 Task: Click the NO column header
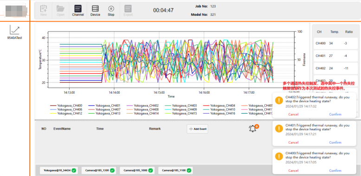click(x=44, y=129)
